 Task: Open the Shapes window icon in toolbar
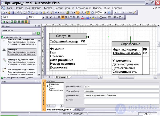pos(67,13)
